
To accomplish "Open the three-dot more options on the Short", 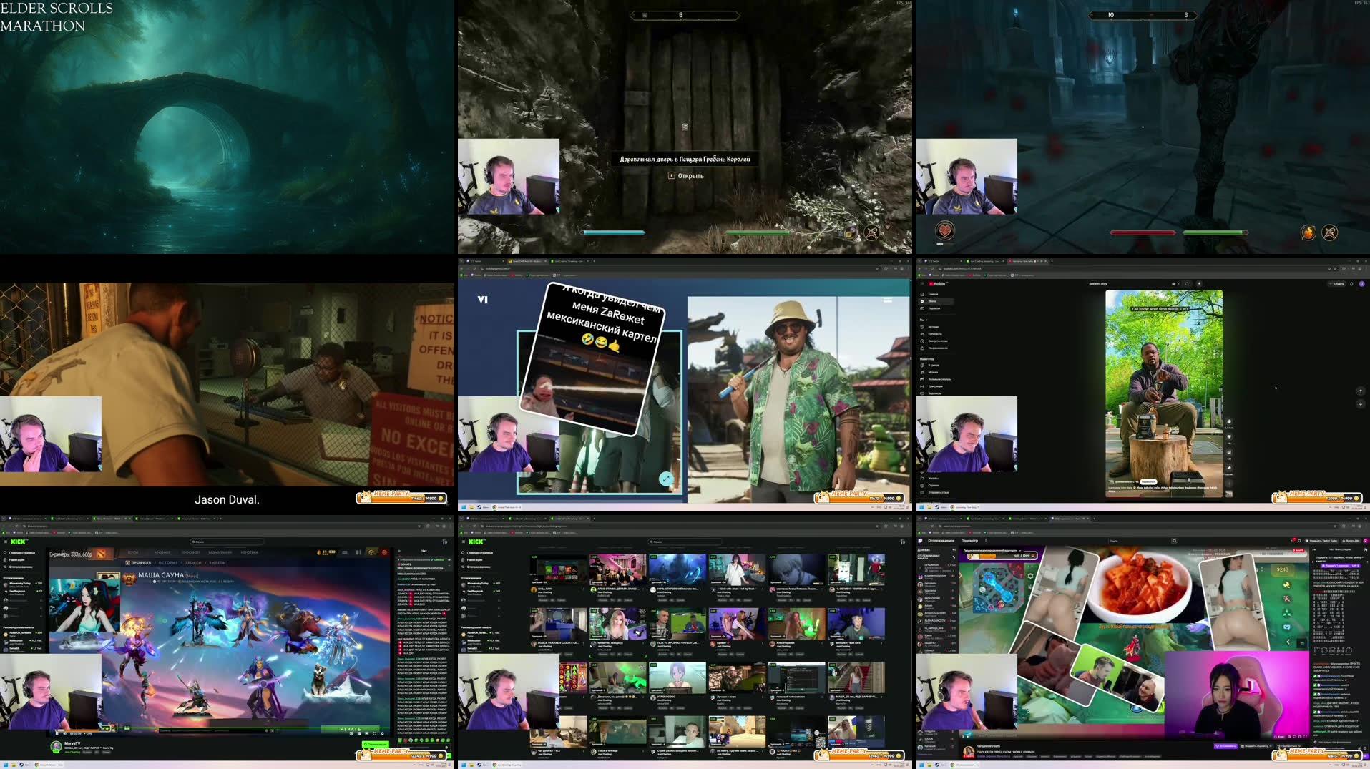I will click(x=1229, y=483).
